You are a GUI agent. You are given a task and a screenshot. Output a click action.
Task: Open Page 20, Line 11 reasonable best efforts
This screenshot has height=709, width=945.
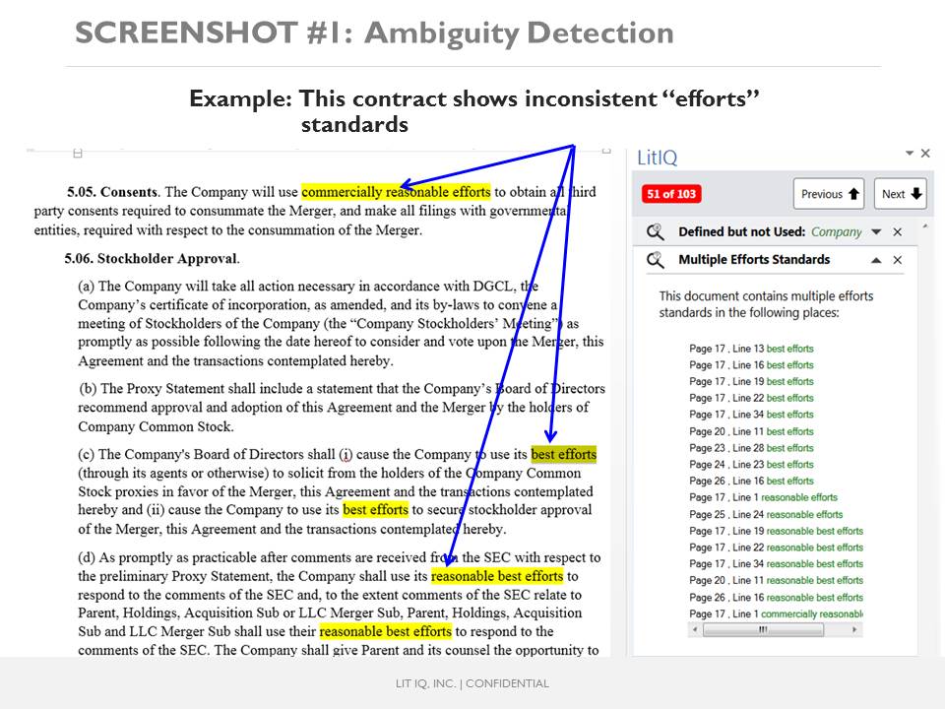coord(777,581)
